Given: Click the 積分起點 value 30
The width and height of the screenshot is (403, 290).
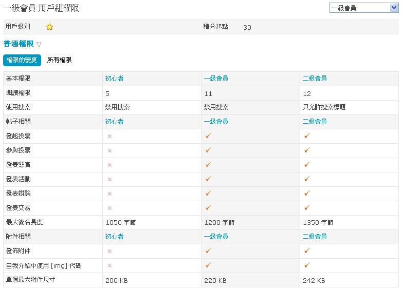Looking at the screenshot, I should pos(247,28).
